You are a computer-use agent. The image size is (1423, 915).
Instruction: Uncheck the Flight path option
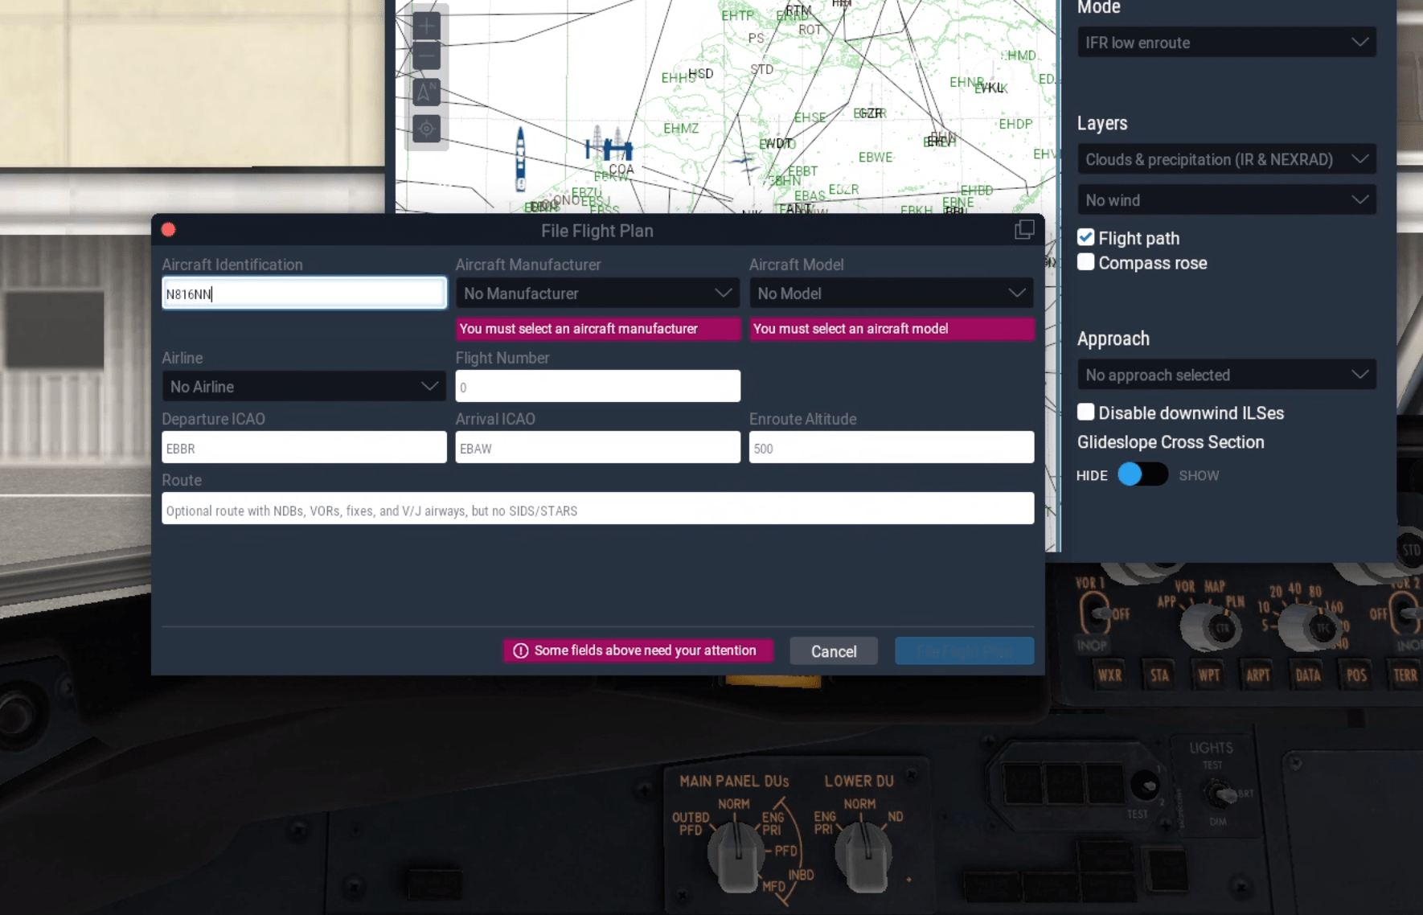[x=1087, y=236]
